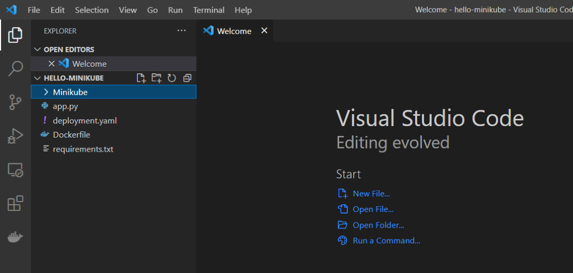Open the Search view in activity bar
The height and width of the screenshot is (273, 573).
point(15,69)
